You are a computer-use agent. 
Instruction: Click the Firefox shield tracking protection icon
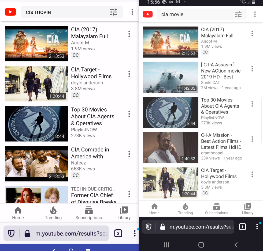click(11, 233)
